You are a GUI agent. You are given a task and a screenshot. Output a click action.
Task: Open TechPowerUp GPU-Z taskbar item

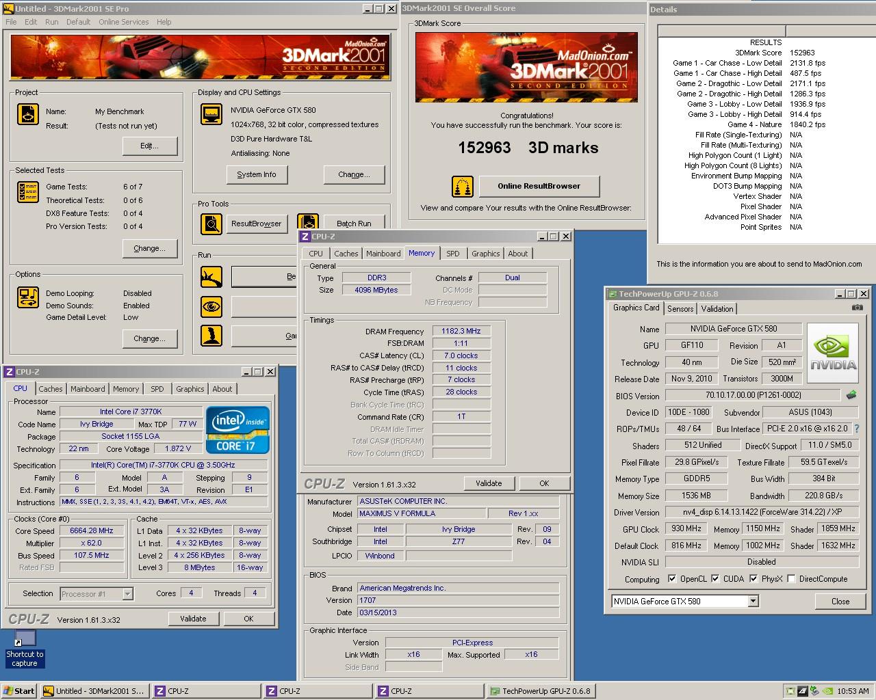[x=540, y=691]
